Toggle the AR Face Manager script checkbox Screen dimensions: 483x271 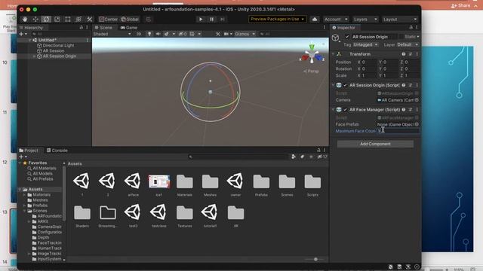345,110
